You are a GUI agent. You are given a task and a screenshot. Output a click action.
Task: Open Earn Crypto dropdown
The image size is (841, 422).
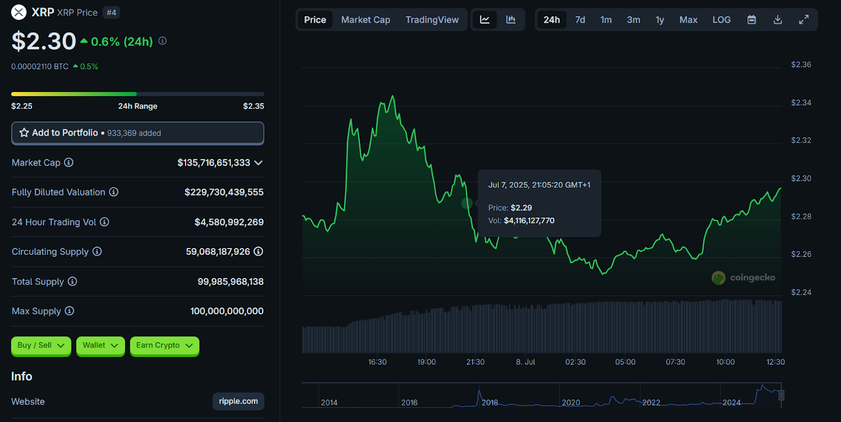click(165, 346)
